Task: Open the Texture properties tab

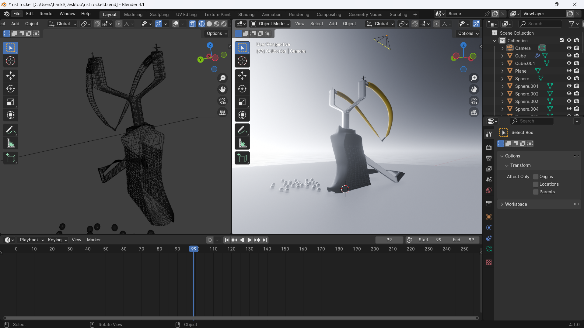Action: click(x=489, y=262)
